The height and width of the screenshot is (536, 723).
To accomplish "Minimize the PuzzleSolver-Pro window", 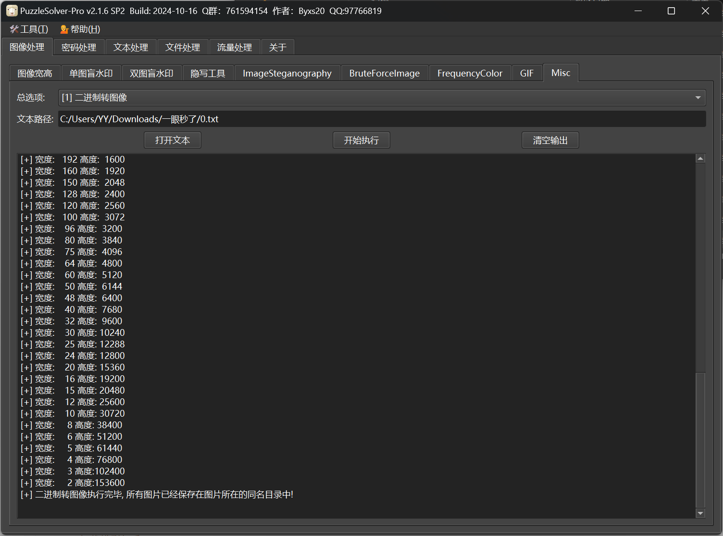I will [638, 11].
